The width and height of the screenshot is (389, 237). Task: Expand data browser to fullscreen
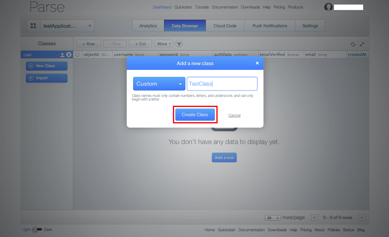tap(362, 44)
